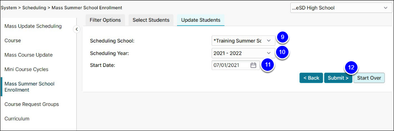This screenshot has width=394, height=131.
Task: Open Mini Course Cycles in sidebar
Action: click(x=26, y=69)
